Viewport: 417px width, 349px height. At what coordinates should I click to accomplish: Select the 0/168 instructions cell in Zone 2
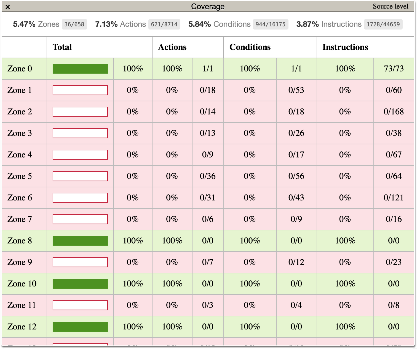tap(394, 112)
